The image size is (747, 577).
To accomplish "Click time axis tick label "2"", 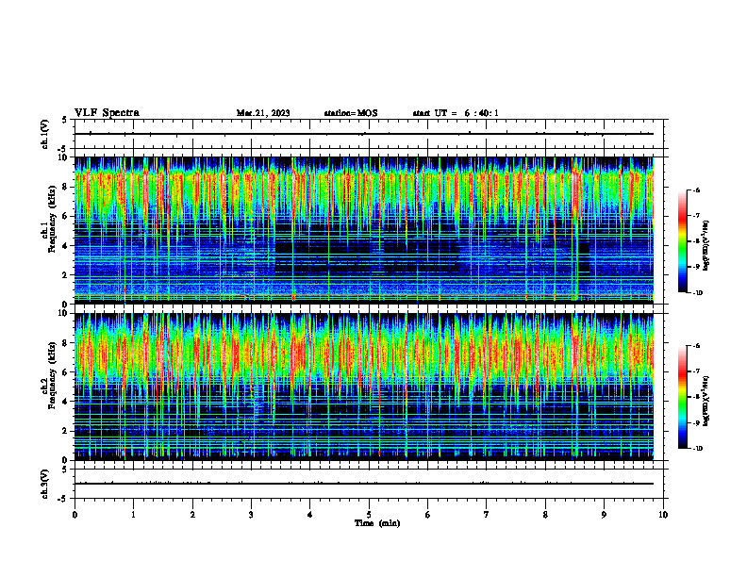I will point(192,515).
